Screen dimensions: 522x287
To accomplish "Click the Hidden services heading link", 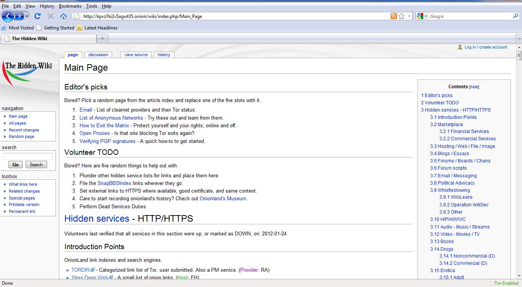I will (x=97, y=219).
